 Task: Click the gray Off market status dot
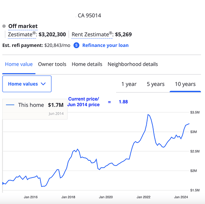(4, 26)
